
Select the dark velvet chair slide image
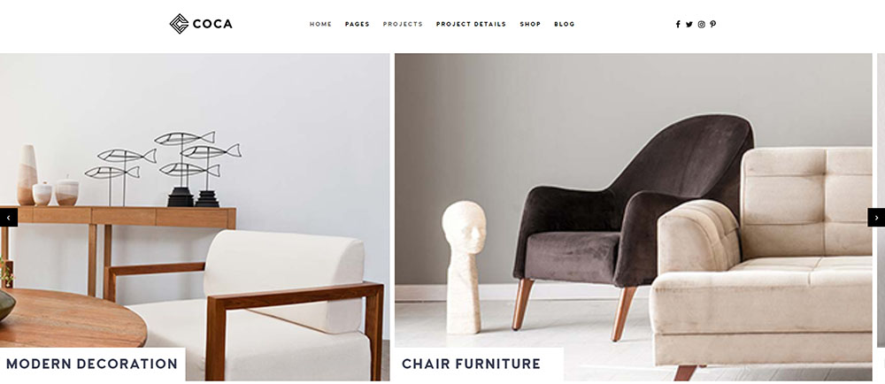[634, 217]
